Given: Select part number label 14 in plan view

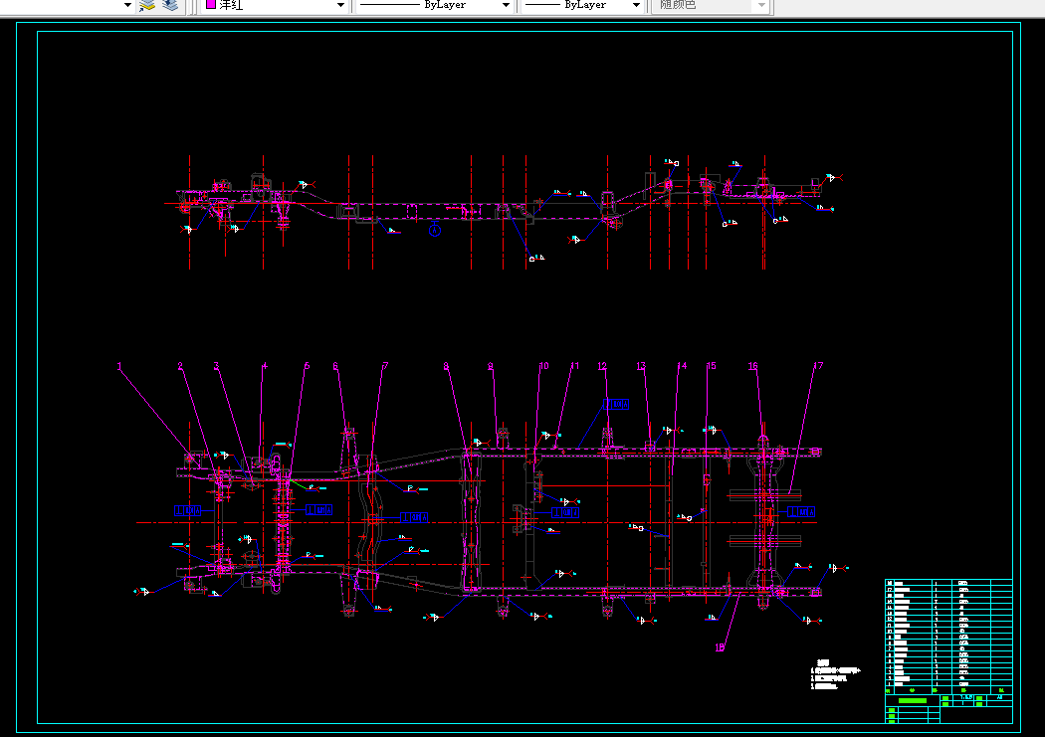Looking at the screenshot, I should click(x=682, y=365).
